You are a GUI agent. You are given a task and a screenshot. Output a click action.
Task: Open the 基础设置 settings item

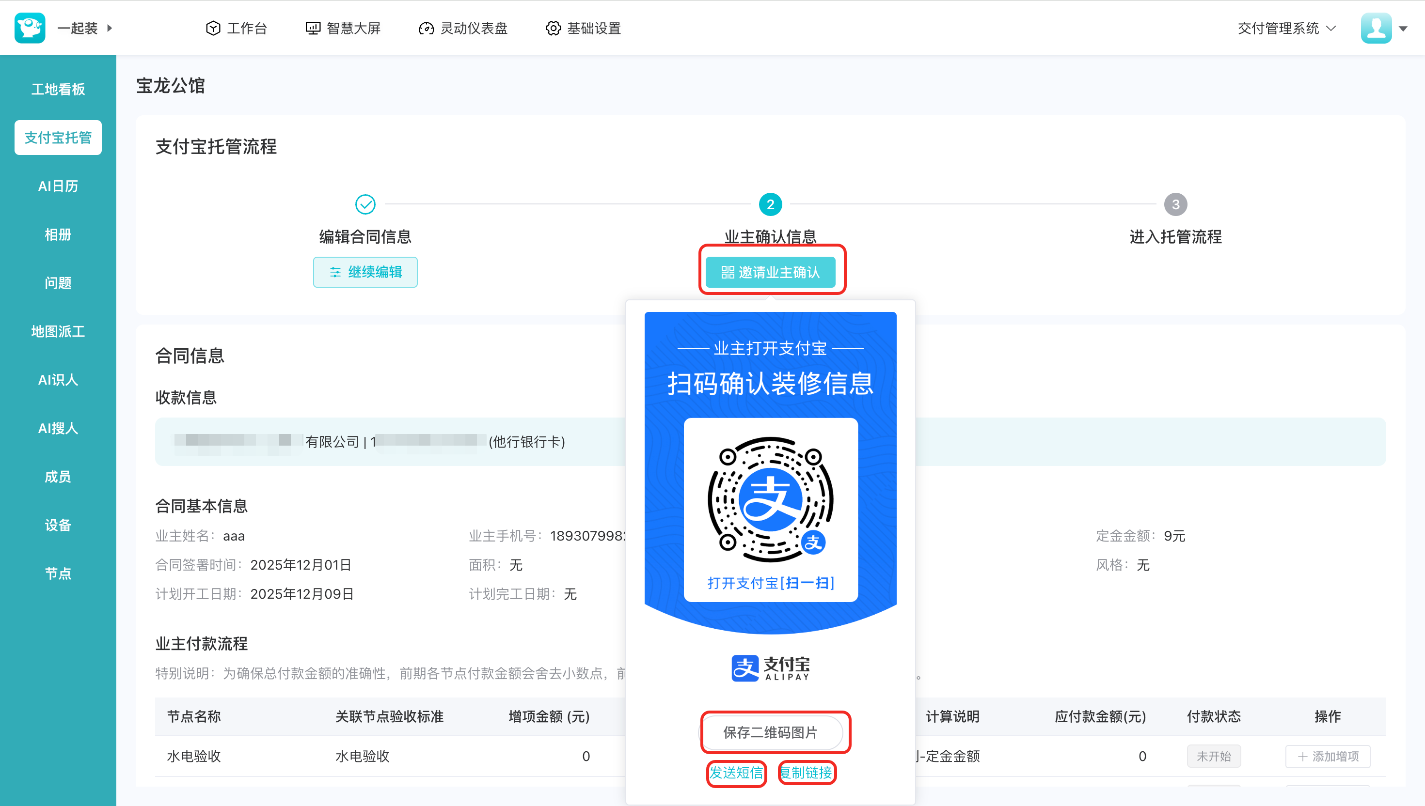tap(583, 28)
